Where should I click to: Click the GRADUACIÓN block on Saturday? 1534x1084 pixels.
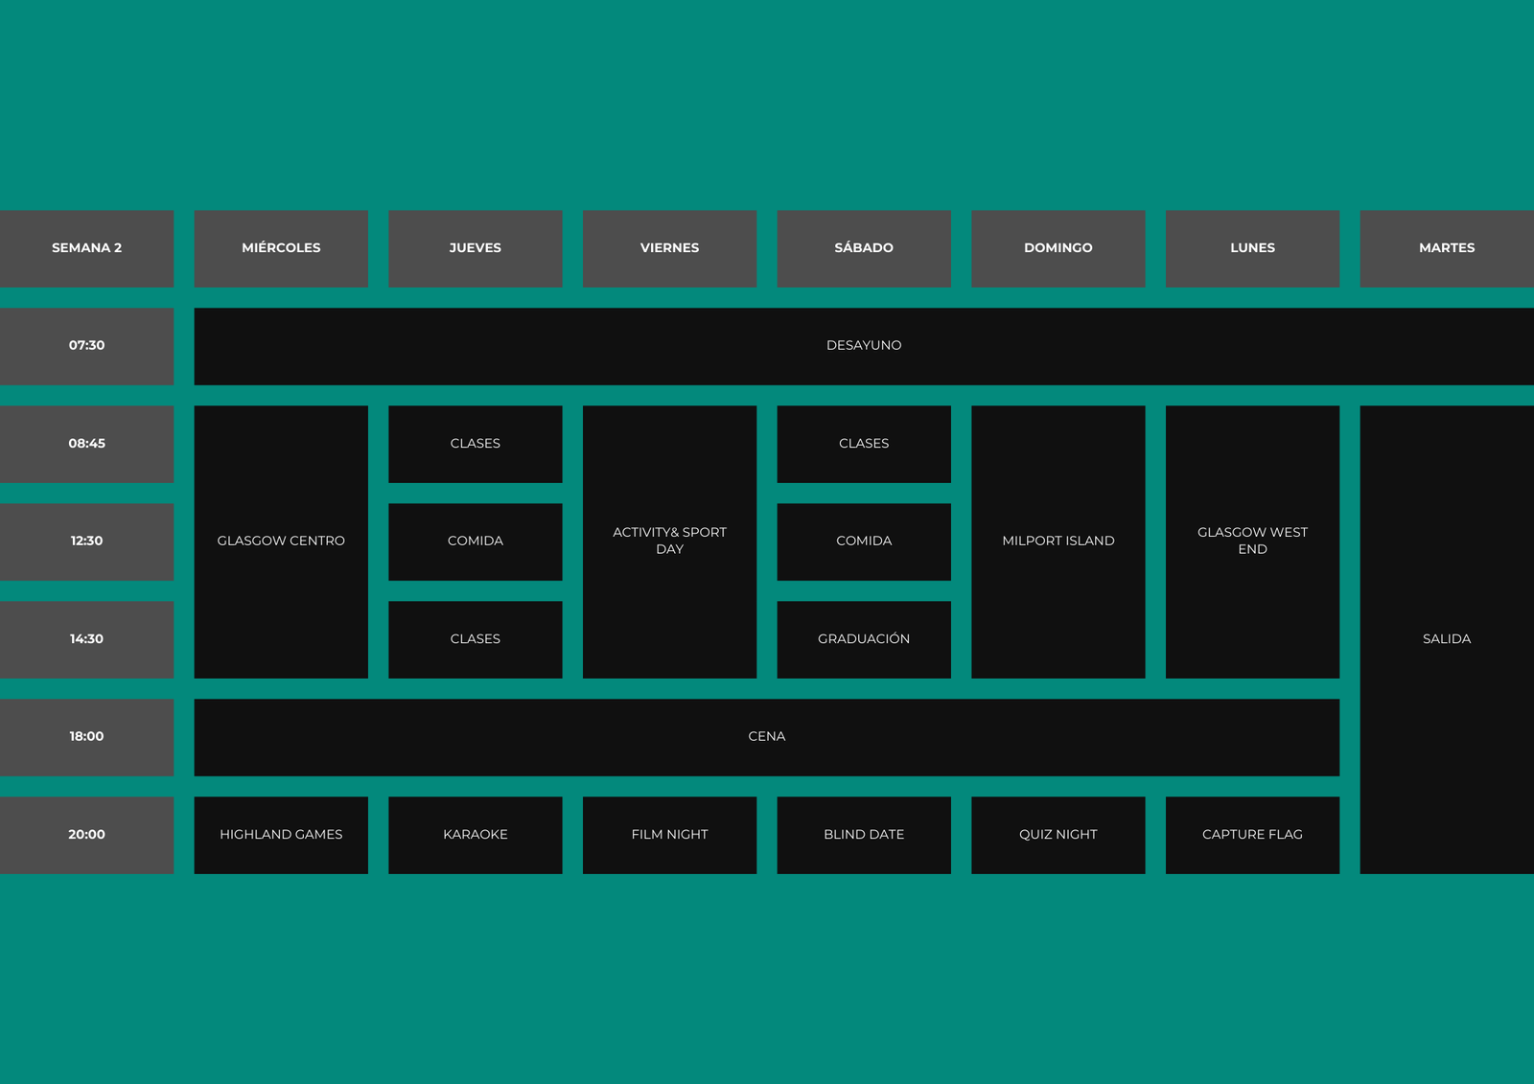tap(864, 639)
